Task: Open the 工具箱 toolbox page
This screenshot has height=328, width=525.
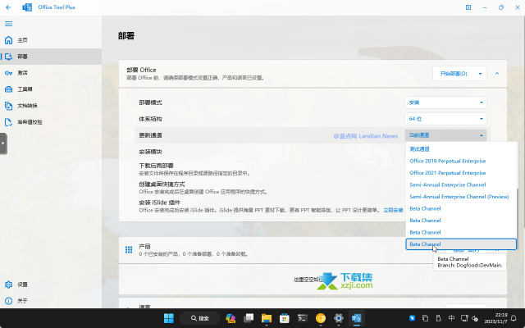Action: (51, 89)
